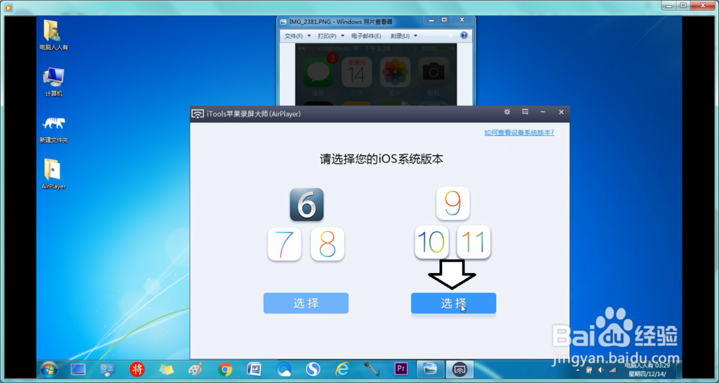This screenshot has height=383, width=719.
Task: Open 电子邮件(E) menu in photo viewer
Action: click(366, 36)
